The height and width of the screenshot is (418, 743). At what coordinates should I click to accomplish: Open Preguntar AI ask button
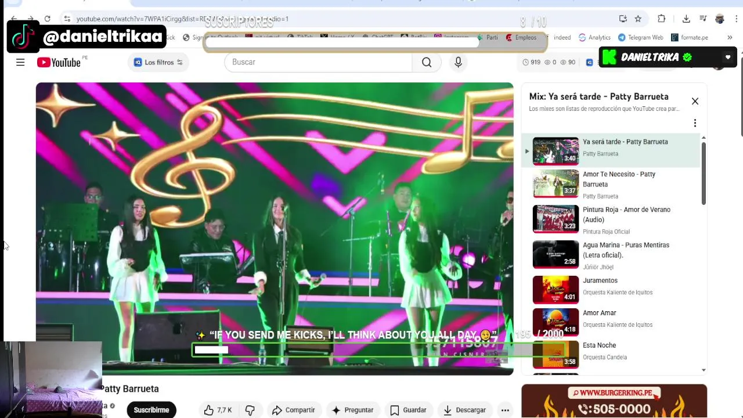(x=352, y=410)
